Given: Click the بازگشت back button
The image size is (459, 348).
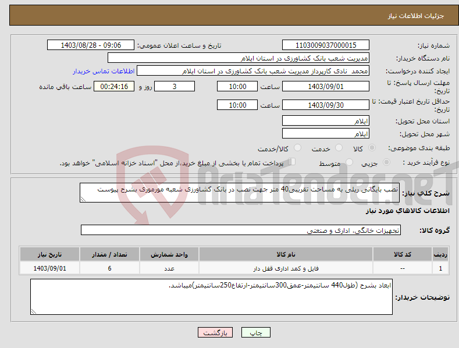Looking at the screenshot, I should point(215,332).
